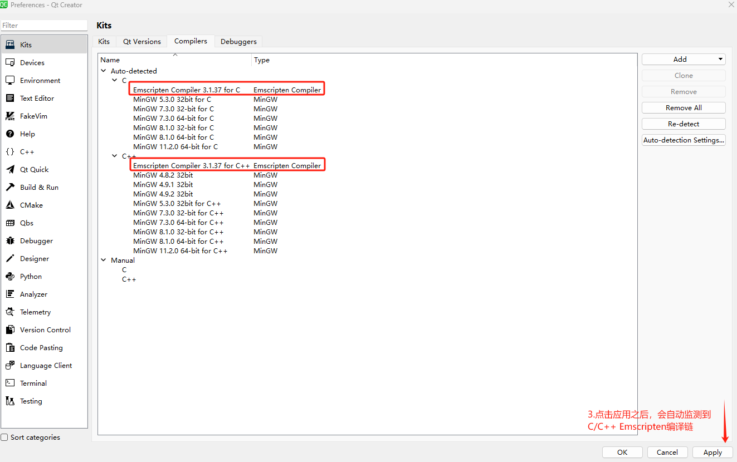The width and height of the screenshot is (737, 462).
Task: Select MinGW 7.3.0 64-bit for C++
Action: (178, 222)
